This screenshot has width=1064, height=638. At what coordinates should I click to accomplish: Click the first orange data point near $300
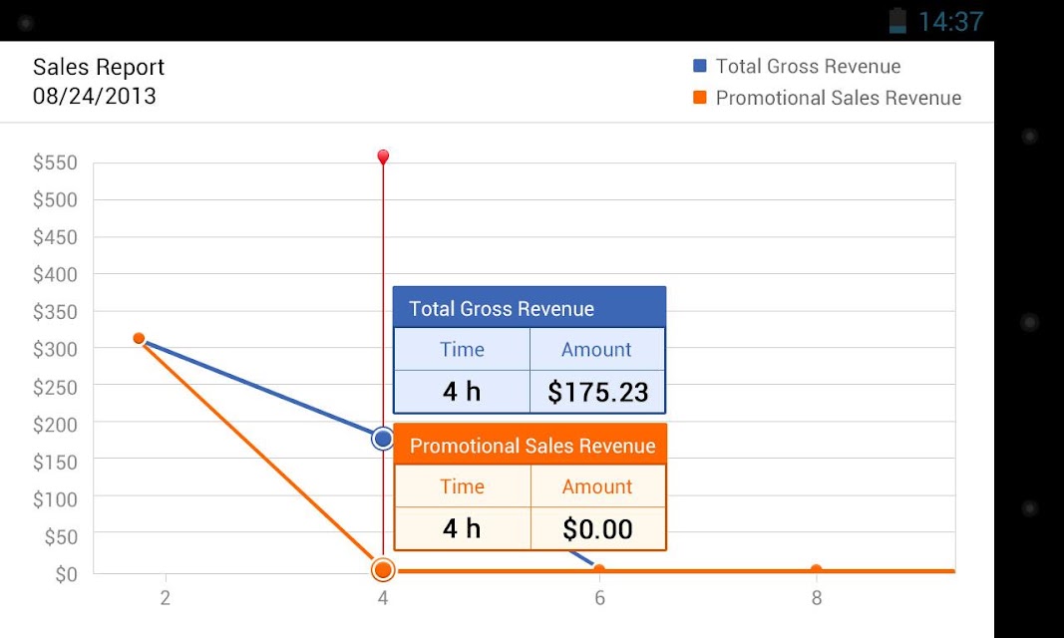click(x=139, y=338)
